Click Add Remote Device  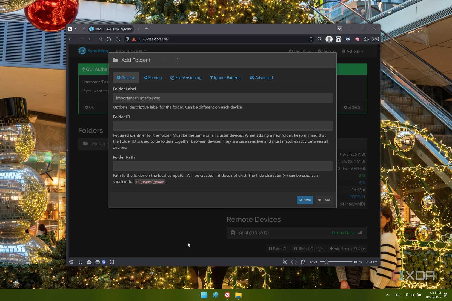347,248
